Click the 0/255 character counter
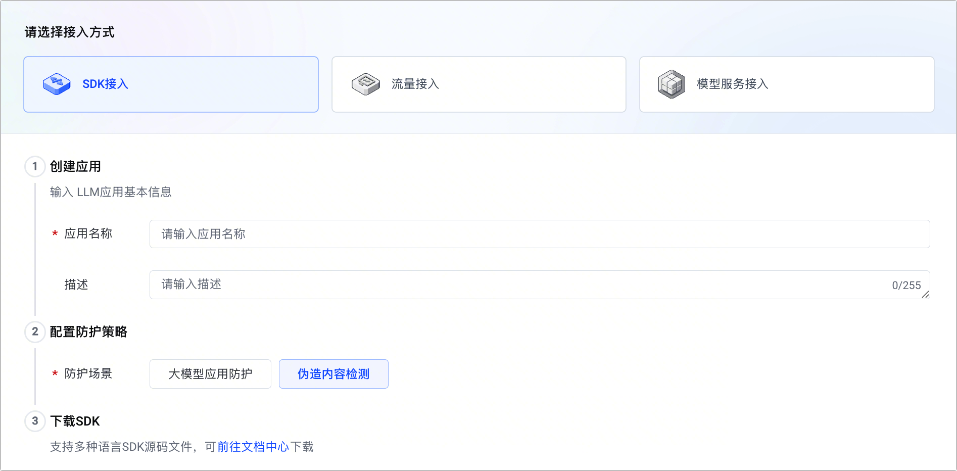The image size is (957, 471). click(x=906, y=286)
